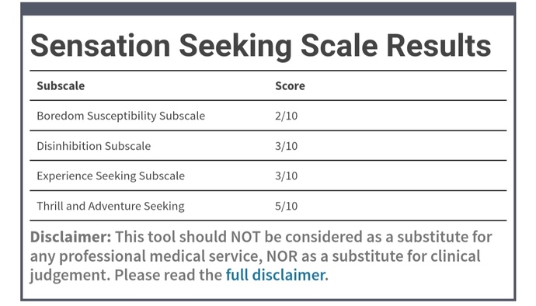
Task: Click the dark header bar atop the results card
Action: pyautogui.click(x=268, y=9)
